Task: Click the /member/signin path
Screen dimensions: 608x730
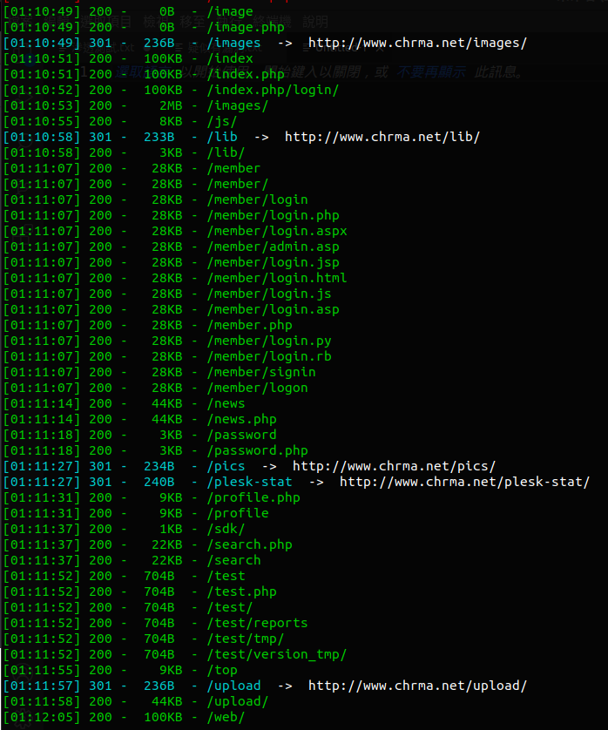Action: 261,372
